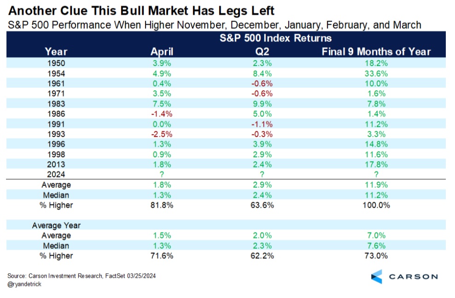This screenshot has width=455, height=298.
Task: Click the S&P 500 Index Returns banner
Action: click(x=275, y=38)
